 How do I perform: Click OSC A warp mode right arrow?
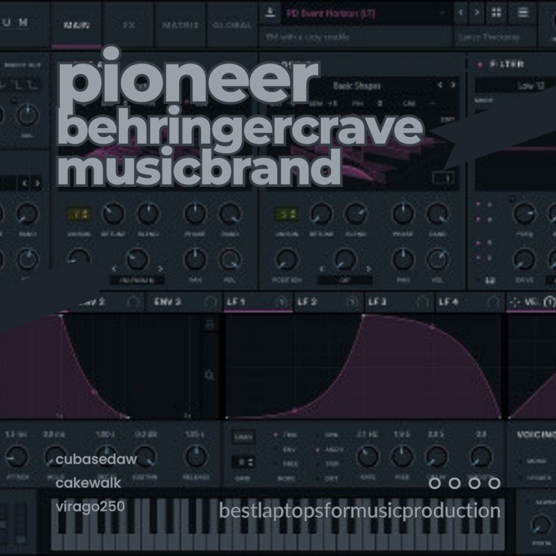click(161, 269)
